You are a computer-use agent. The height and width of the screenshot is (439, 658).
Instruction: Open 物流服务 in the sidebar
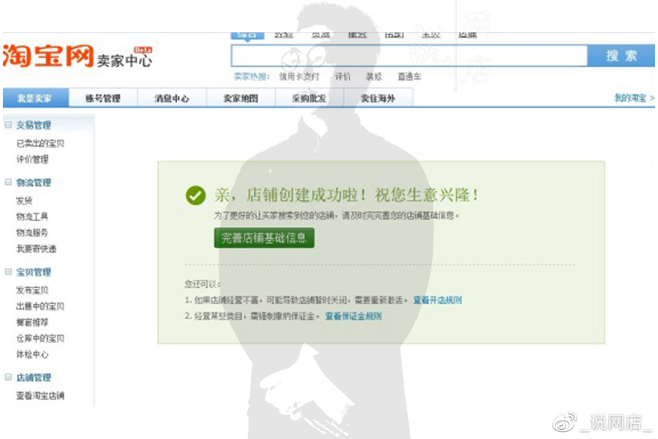(x=32, y=233)
